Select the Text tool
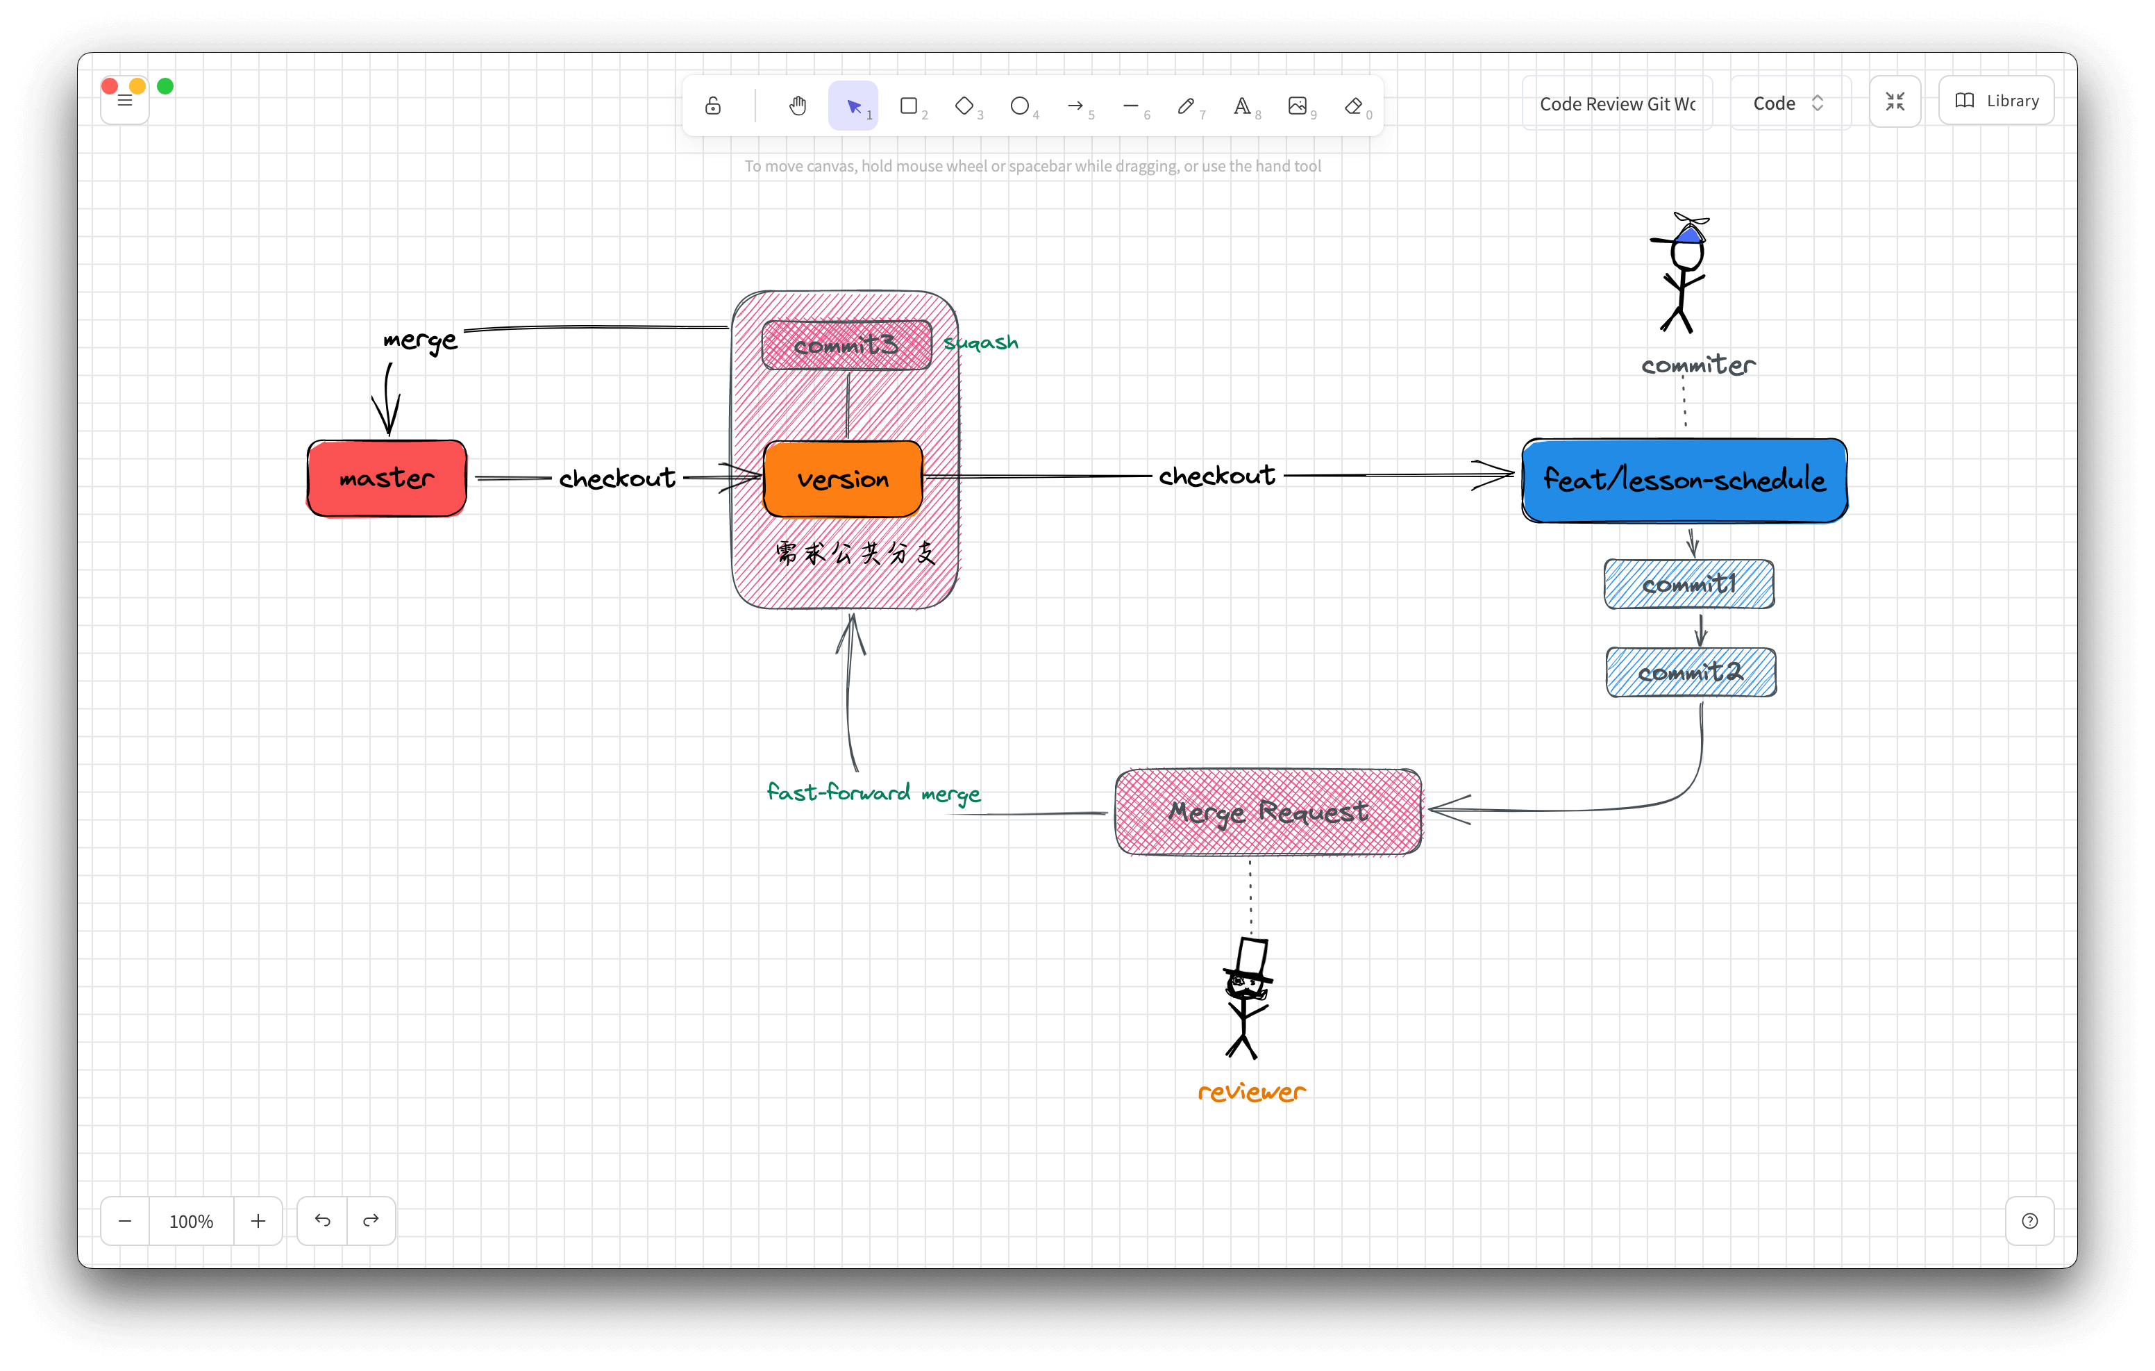Image resolution: width=2155 pixels, height=1371 pixels. pyautogui.click(x=1241, y=106)
